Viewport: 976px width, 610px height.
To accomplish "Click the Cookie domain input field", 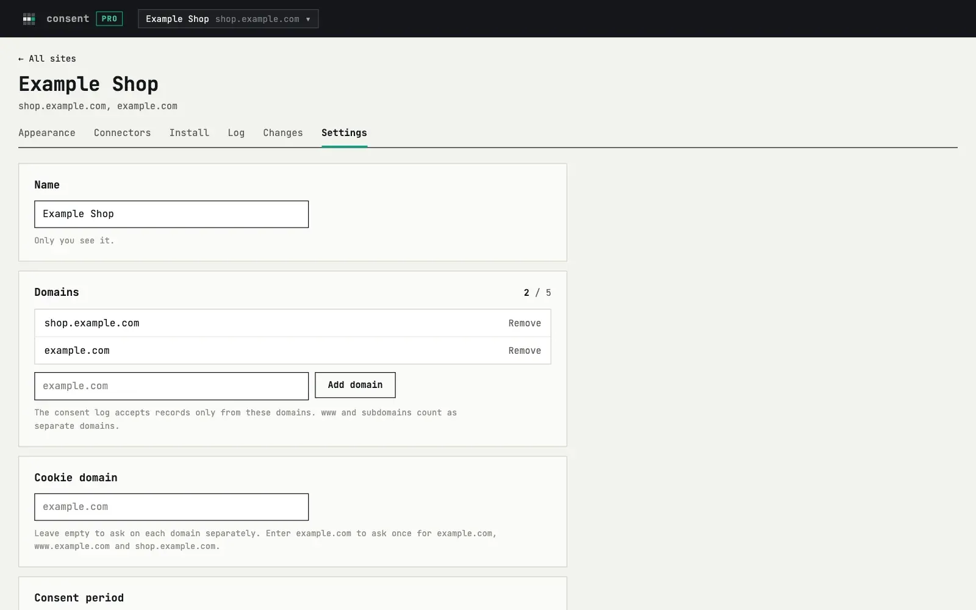I will pyautogui.click(x=171, y=507).
